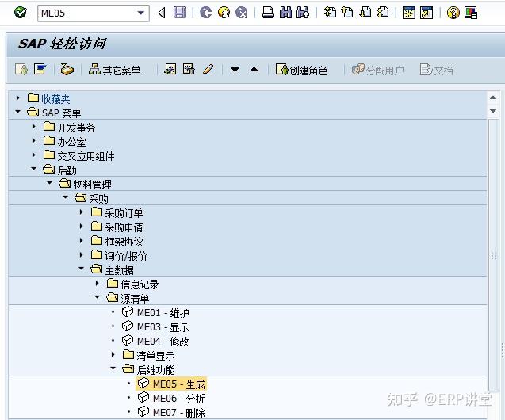Go to the next page icon
The image size is (505, 420).
coord(365,13)
